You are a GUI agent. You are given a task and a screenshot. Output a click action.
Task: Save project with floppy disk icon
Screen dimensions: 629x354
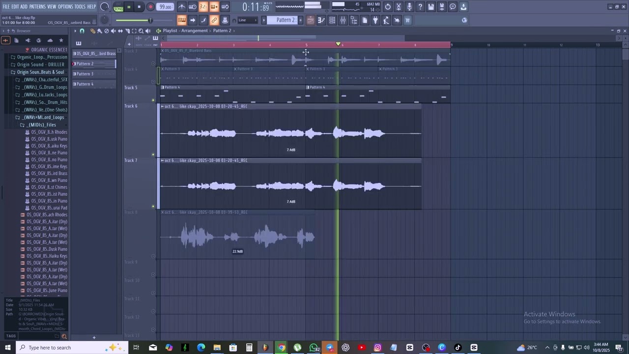431,7
